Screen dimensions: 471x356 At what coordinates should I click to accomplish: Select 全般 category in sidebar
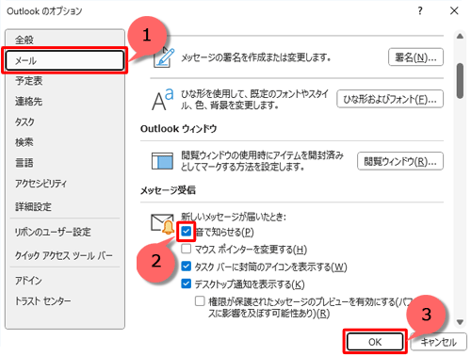tap(65, 40)
